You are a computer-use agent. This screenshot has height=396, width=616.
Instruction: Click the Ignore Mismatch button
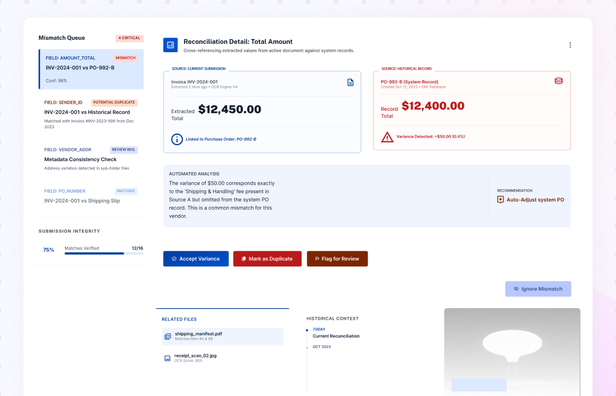pos(538,289)
